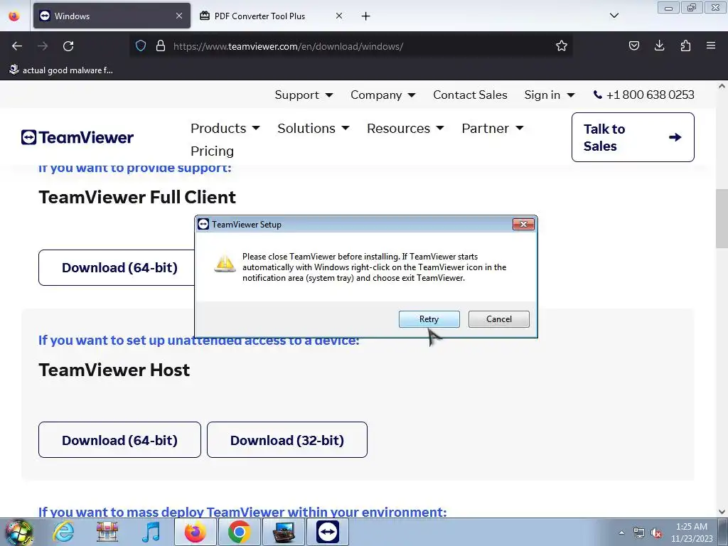This screenshot has width=728, height=546.
Task: Download TeamViewer Host 64-bit
Action: pyautogui.click(x=119, y=440)
